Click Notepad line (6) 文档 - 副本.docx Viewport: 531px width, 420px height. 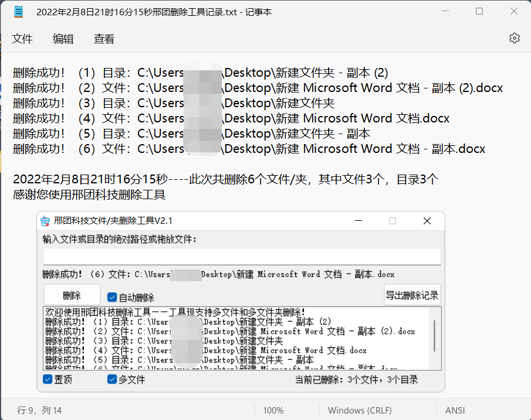click(249, 149)
